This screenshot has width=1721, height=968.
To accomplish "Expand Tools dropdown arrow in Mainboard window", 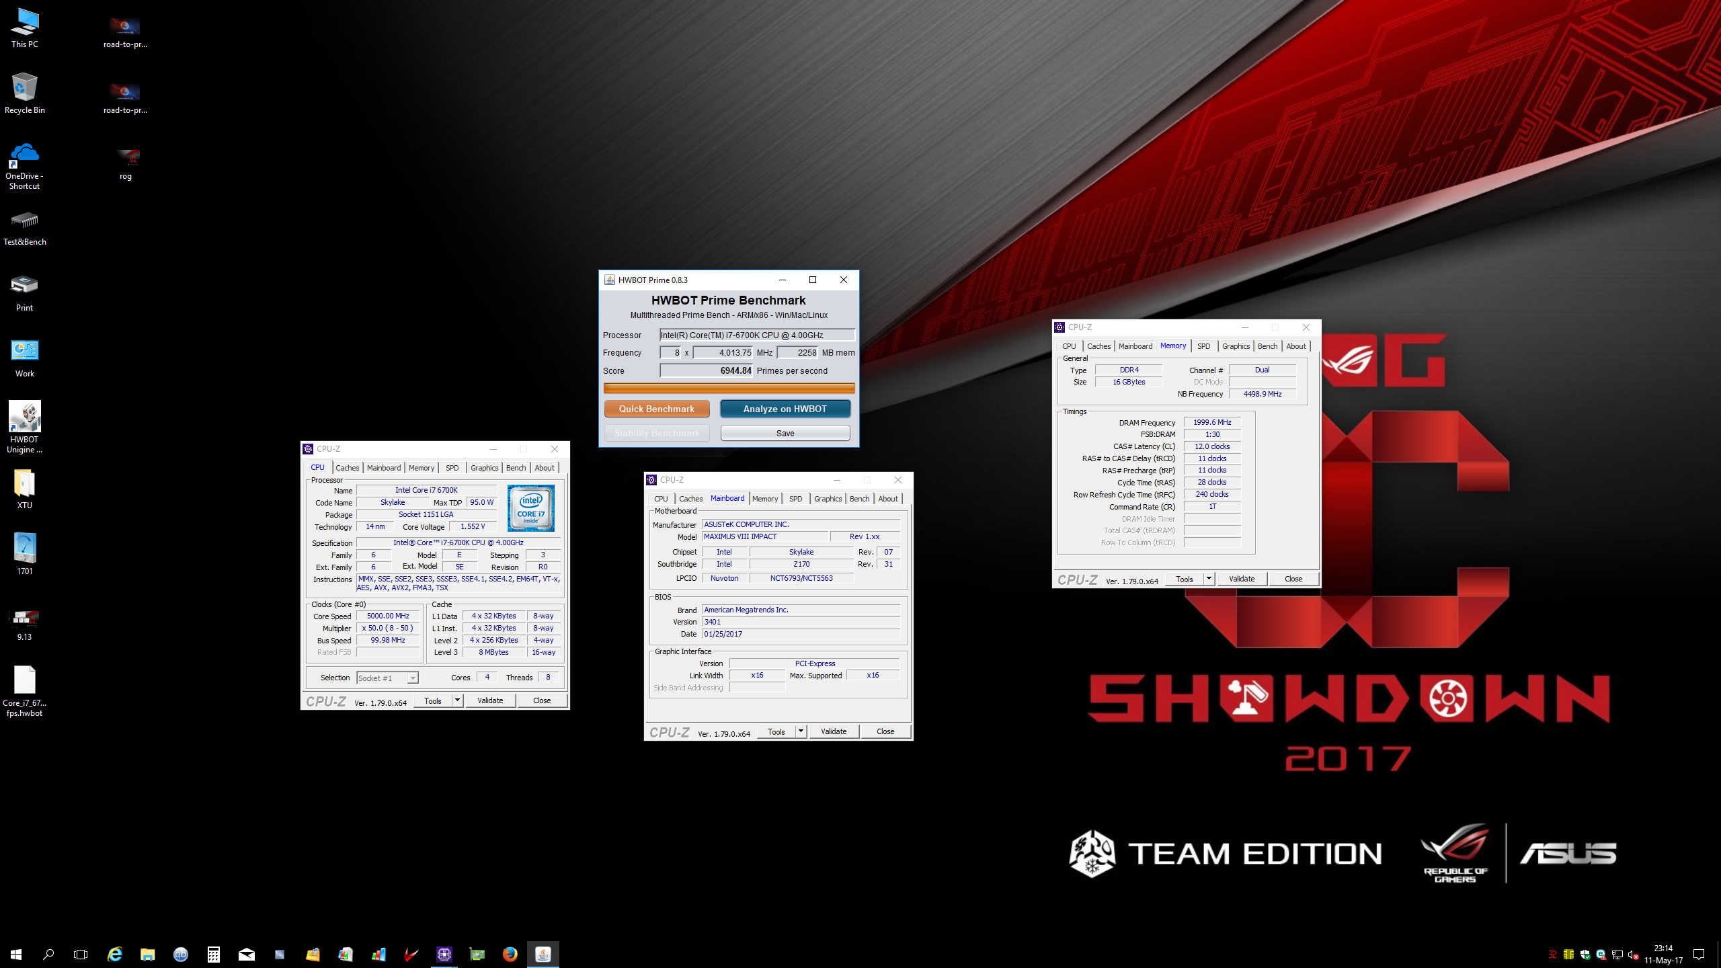I will (801, 731).
